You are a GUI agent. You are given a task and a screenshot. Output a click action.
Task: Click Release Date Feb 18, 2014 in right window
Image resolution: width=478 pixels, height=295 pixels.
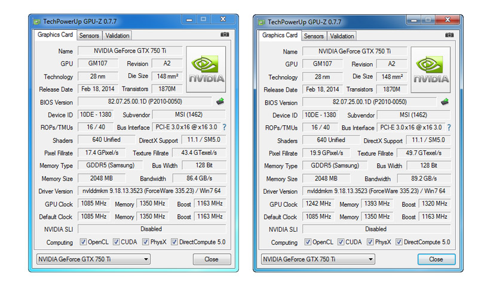(323, 89)
